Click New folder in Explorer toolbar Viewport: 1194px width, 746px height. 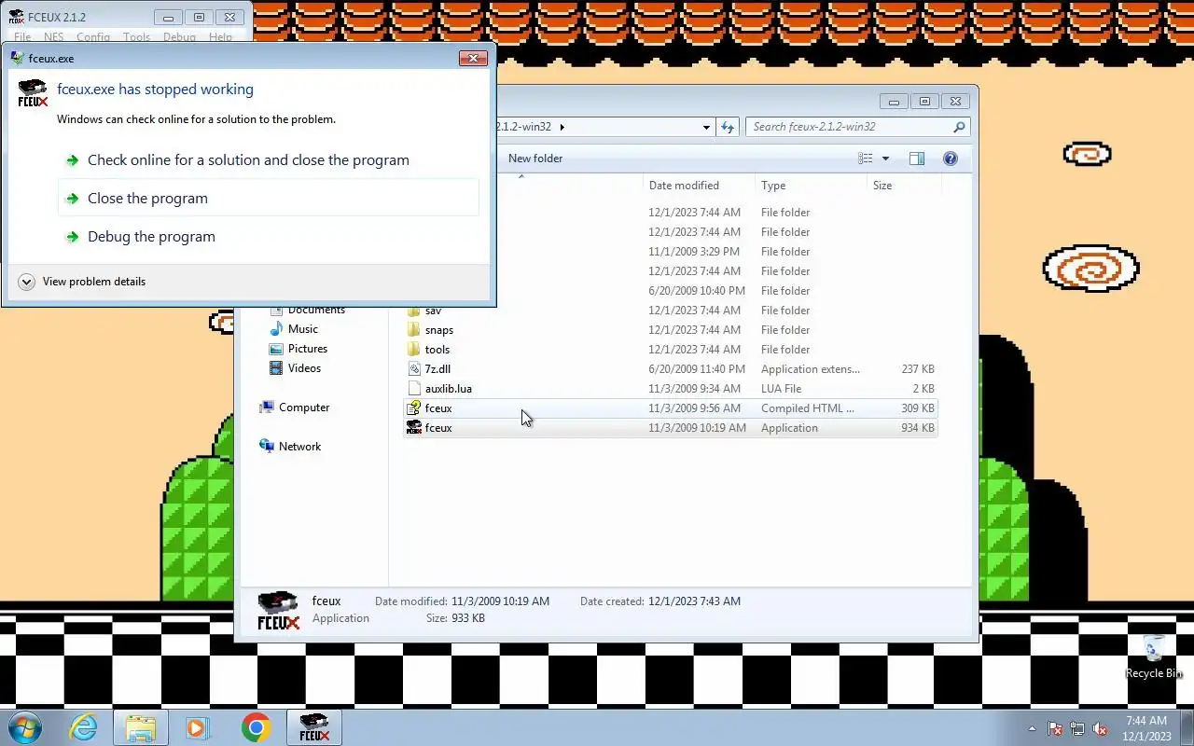pyautogui.click(x=535, y=159)
